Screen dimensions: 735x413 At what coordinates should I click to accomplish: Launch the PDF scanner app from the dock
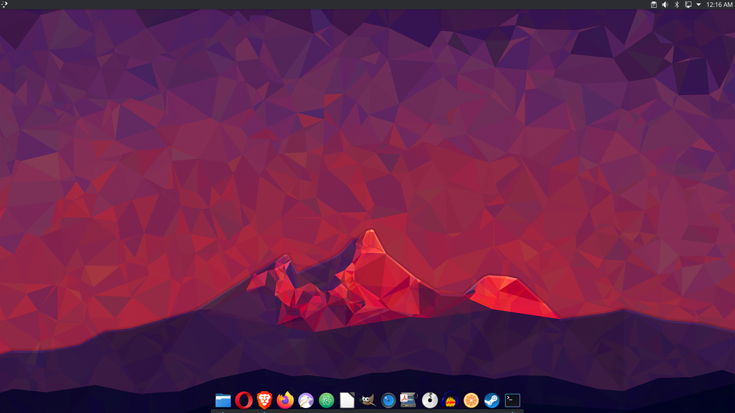pyautogui.click(x=409, y=400)
